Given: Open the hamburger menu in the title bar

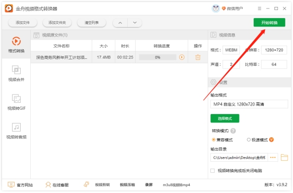Looking at the screenshot, I should tap(260, 8).
